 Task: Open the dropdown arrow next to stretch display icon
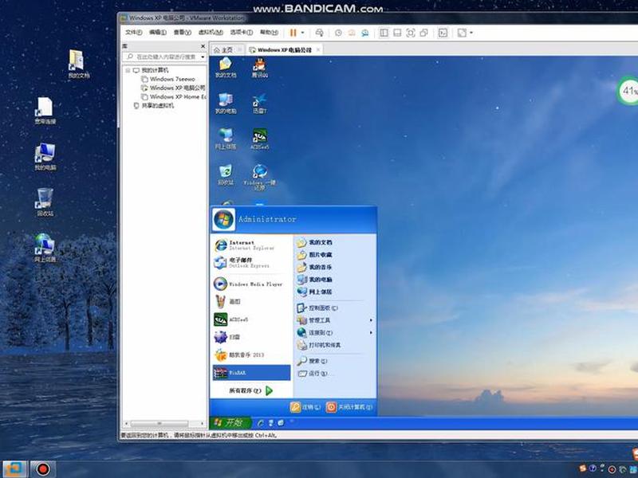(x=471, y=33)
